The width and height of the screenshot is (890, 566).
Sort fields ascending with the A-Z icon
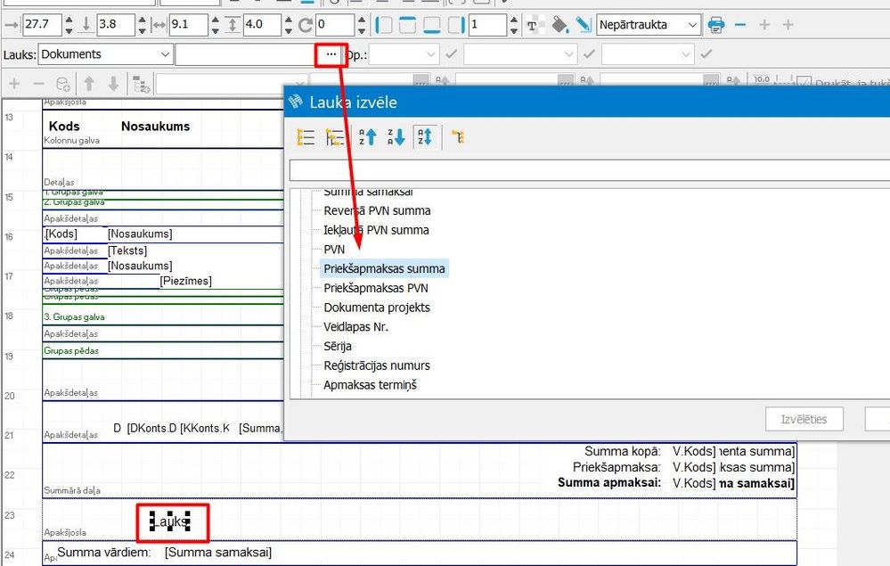coord(366,136)
